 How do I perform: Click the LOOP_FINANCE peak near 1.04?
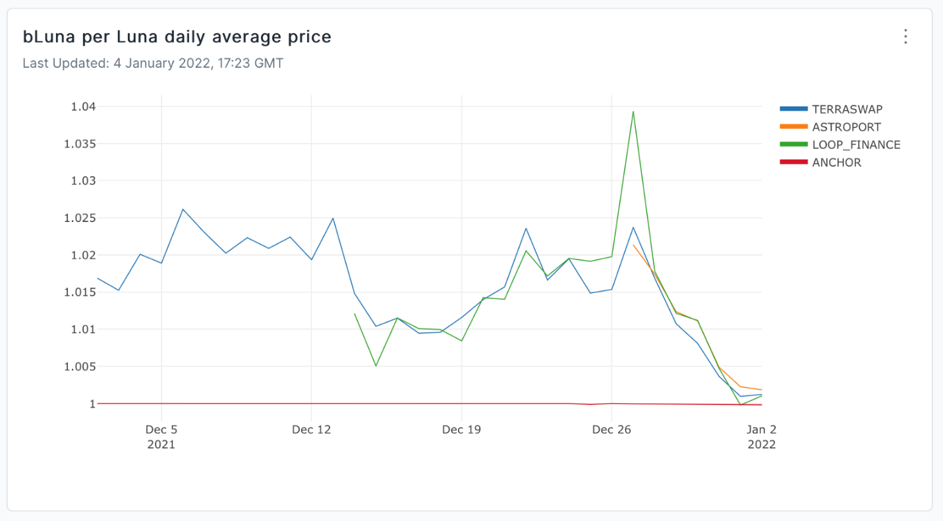pyautogui.click(x=633, y=111)
